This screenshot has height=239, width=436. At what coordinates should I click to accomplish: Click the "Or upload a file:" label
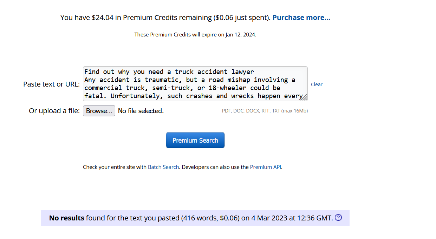pos(54,111)
